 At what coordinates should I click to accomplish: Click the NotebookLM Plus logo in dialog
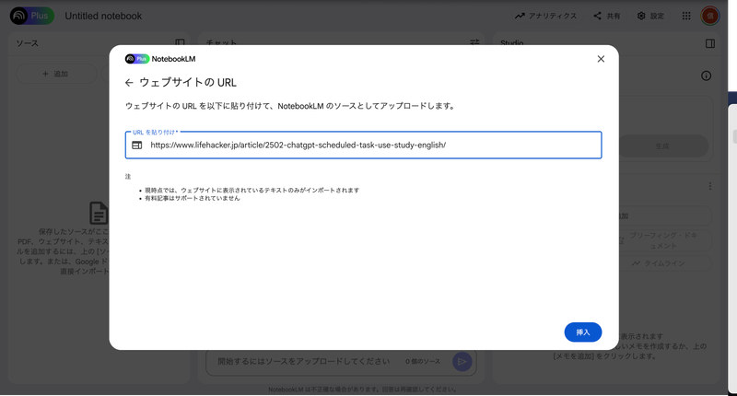(x=136, y=59)
